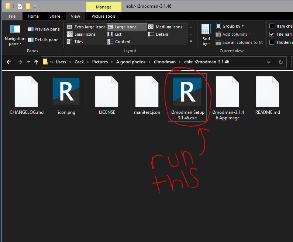The width and height of the screenshot is (293, 242).
Task: Toggle Hidden items checkbox
Action: point(272,42)
